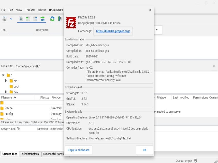This screenshot has height=163, width=218.
Task: Click the 'Queue: empty' status text
Action: [x=184, y=161]
